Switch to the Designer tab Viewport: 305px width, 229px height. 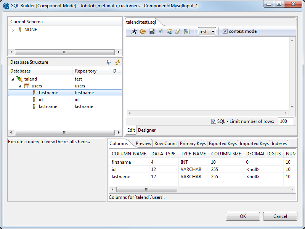pyautogui.click(x=147, y=130)
